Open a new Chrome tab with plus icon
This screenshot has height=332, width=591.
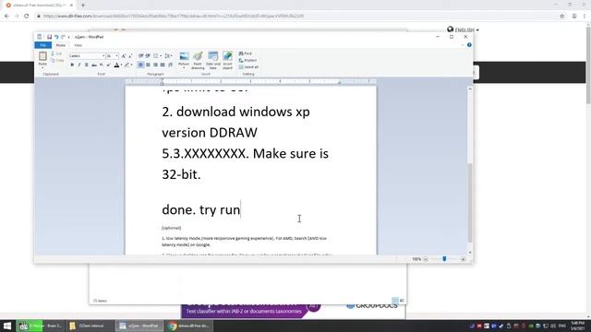(83, 6)
